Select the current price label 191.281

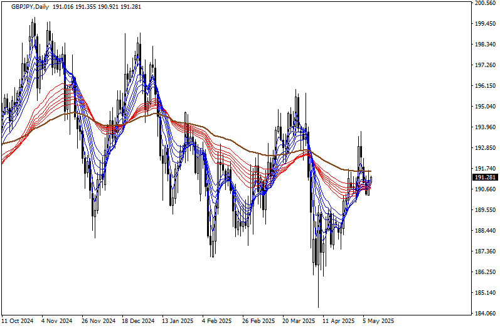pos(485,177)
